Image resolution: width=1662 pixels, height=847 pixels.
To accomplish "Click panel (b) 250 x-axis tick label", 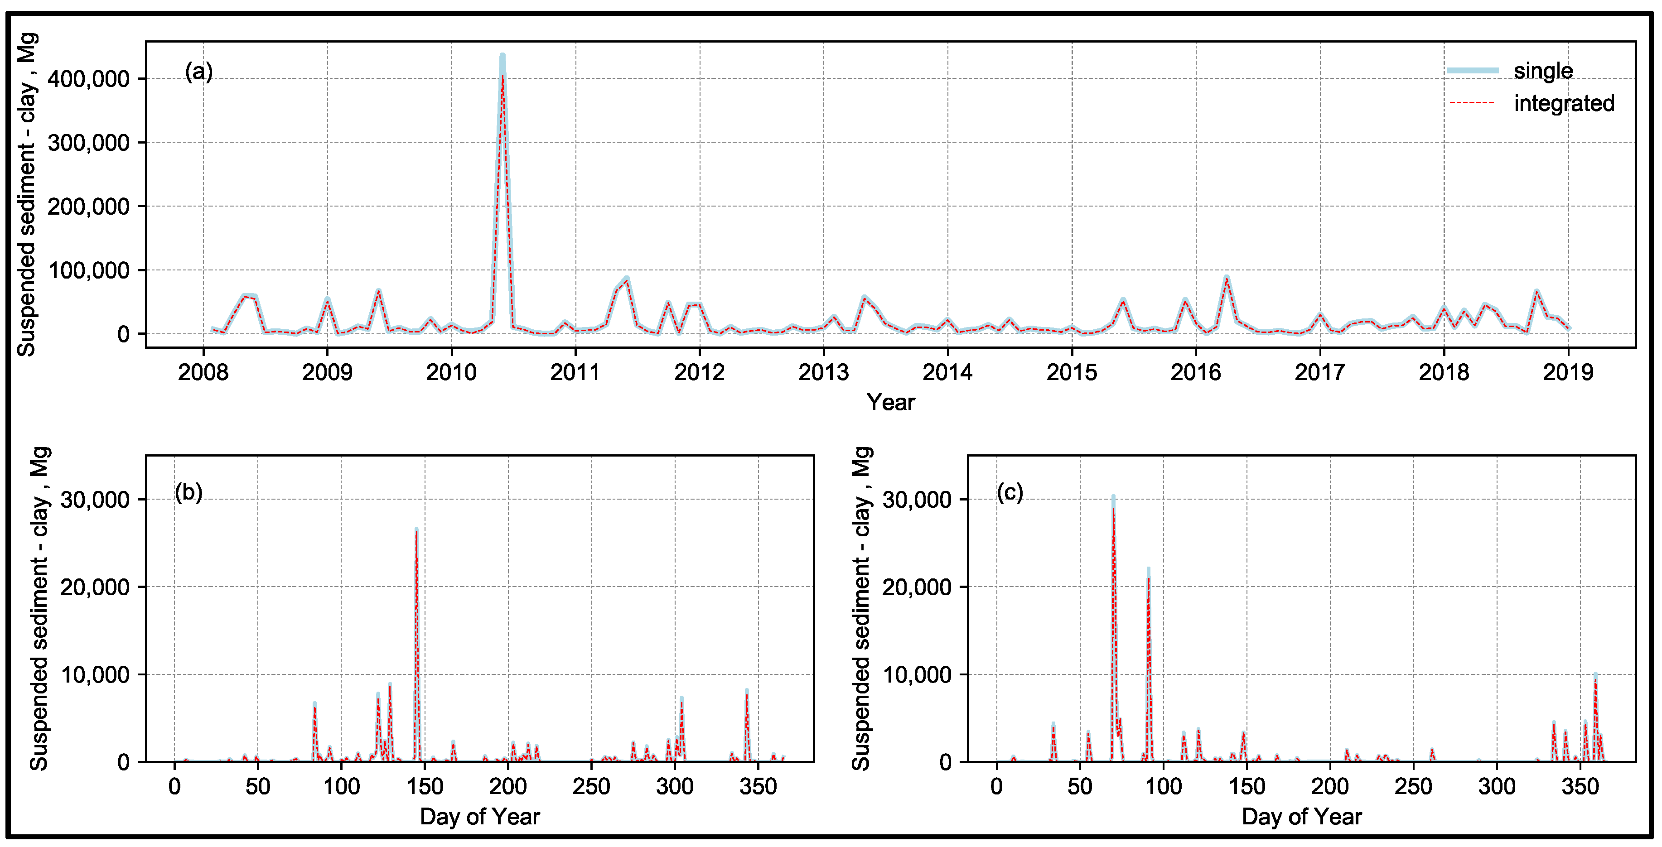I will [591, 786].
